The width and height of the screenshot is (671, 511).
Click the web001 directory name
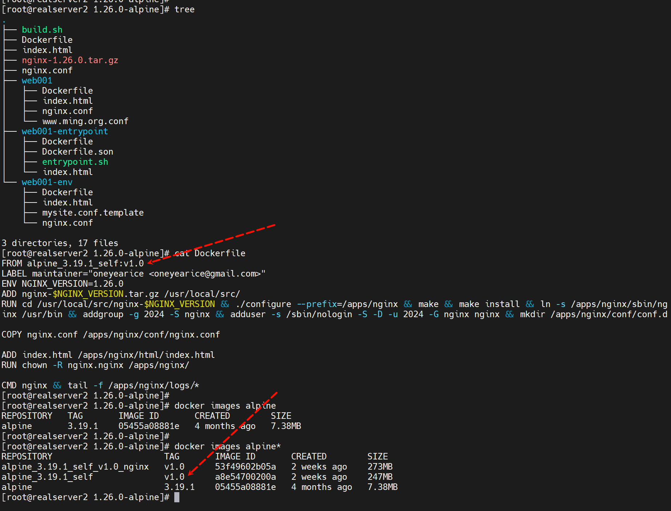37,81
